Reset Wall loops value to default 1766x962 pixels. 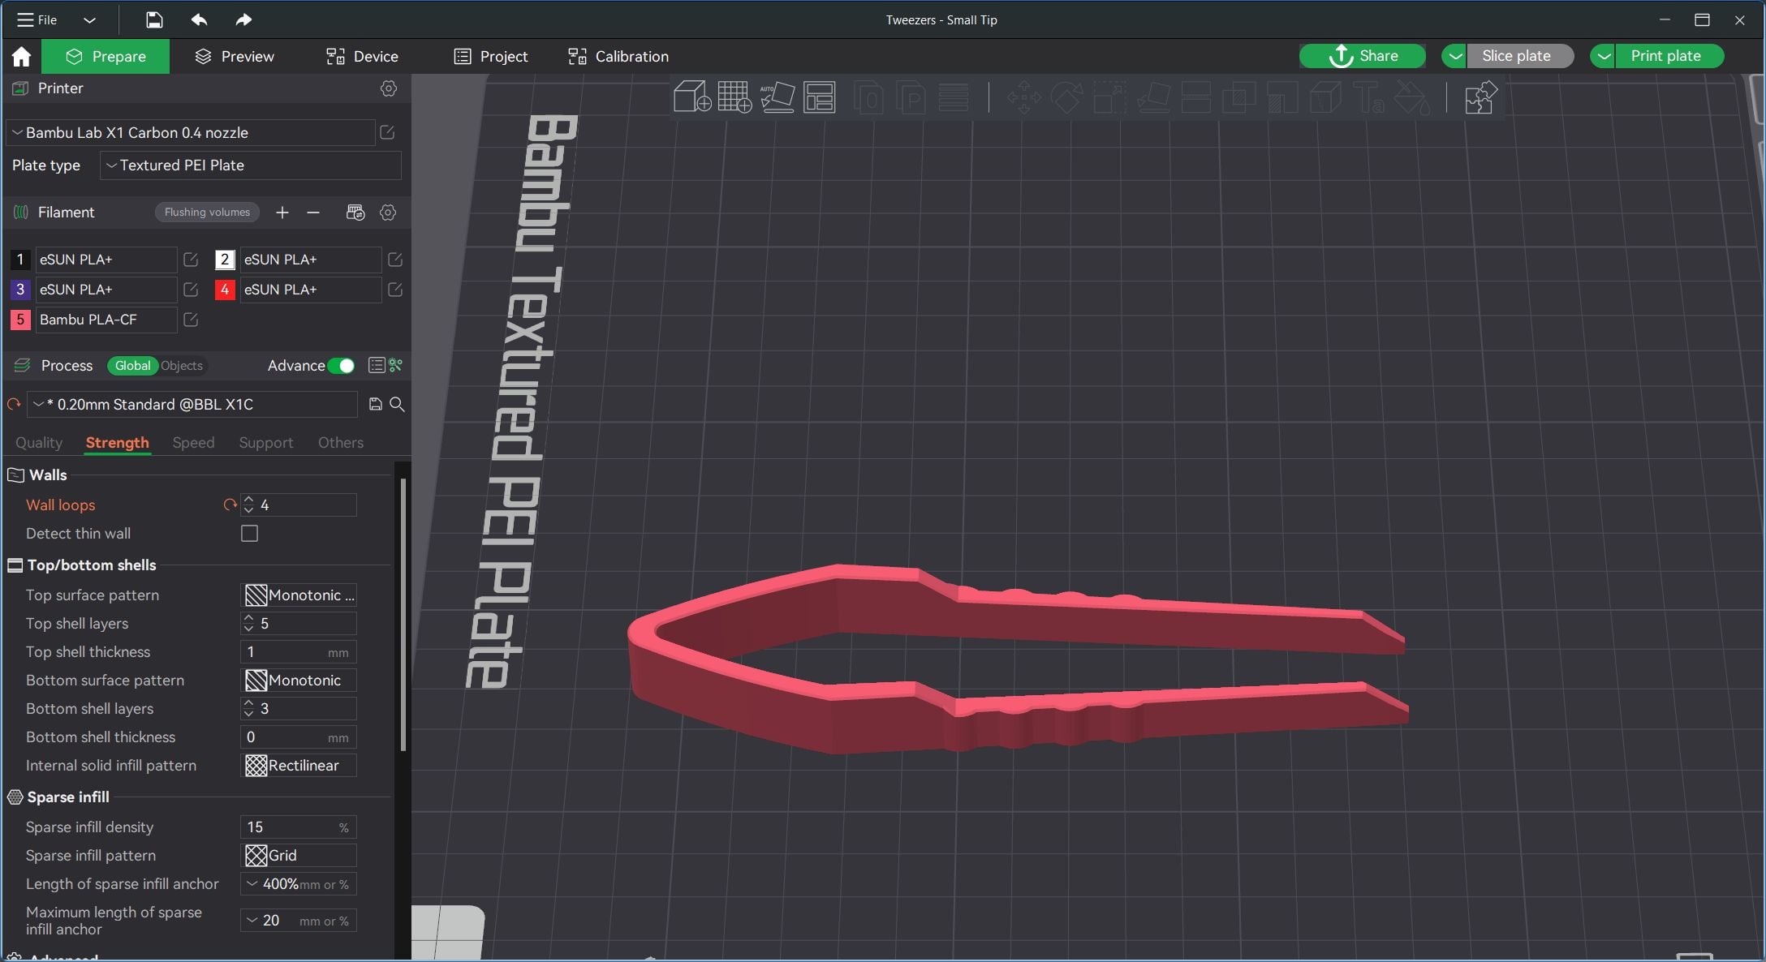click(230, 505)
